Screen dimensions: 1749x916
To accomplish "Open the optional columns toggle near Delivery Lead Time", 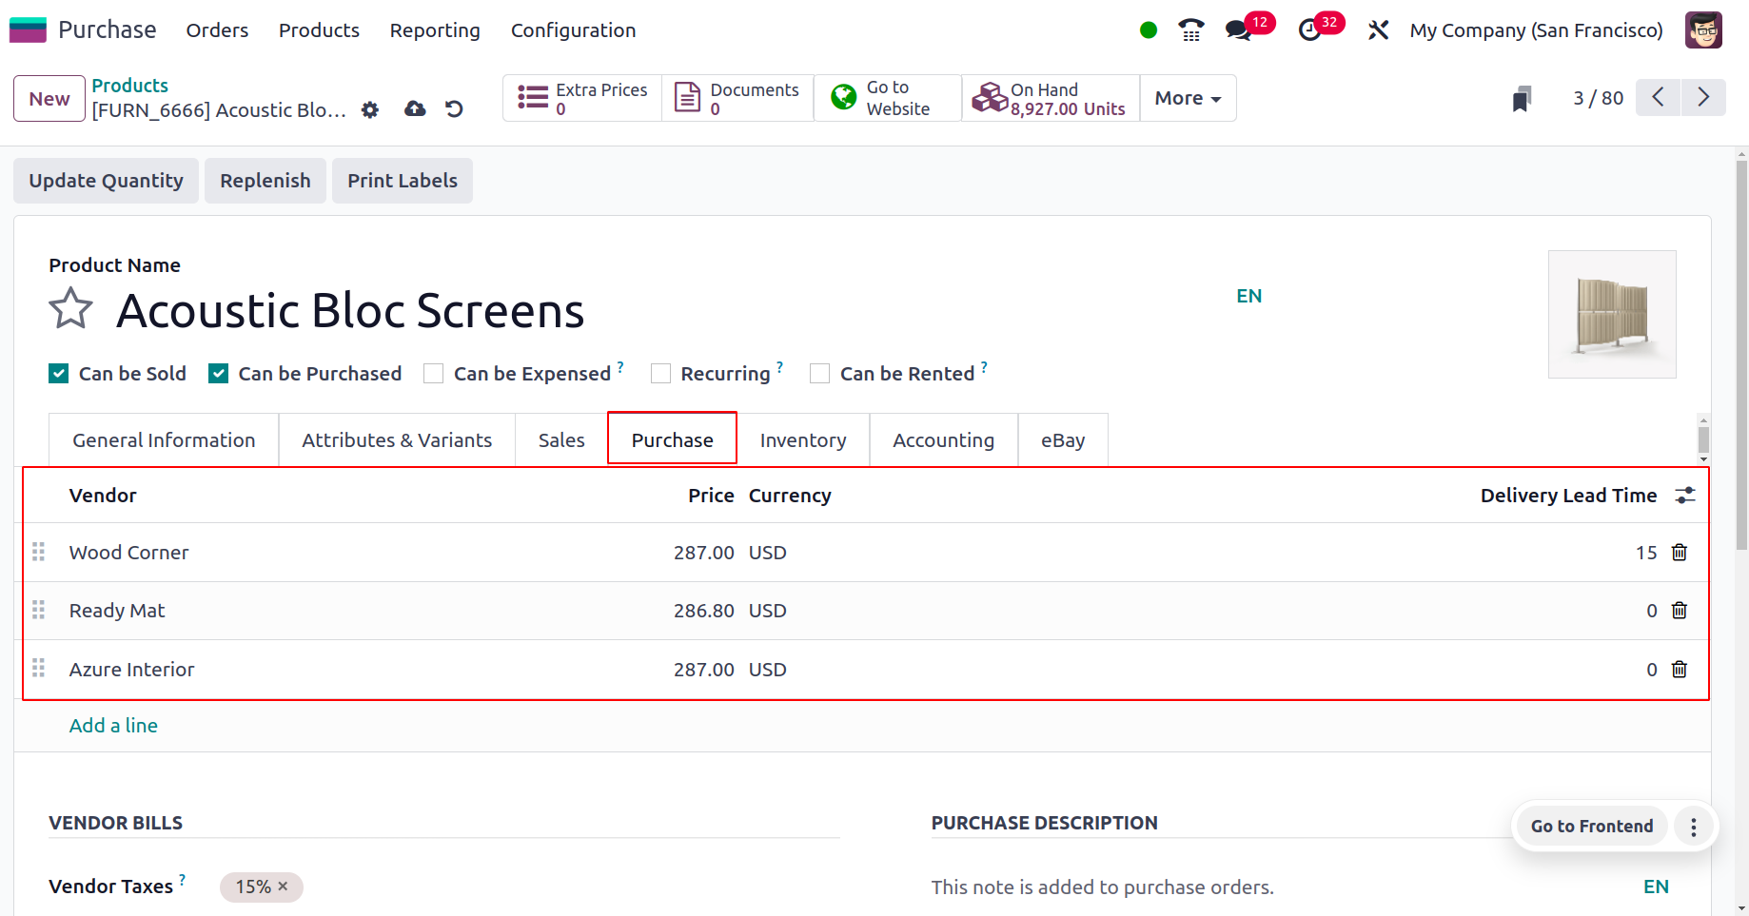I will [1684, 495].
